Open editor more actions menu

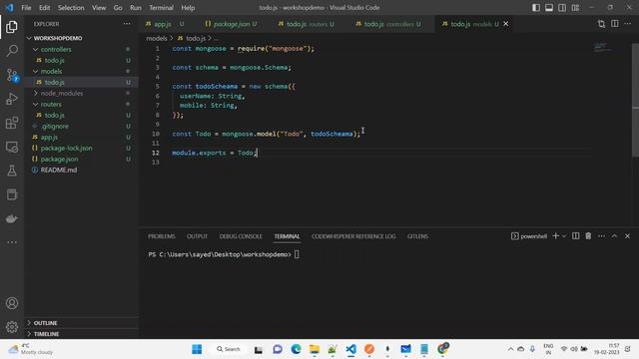pyautogui.click(x=628, y=24)
